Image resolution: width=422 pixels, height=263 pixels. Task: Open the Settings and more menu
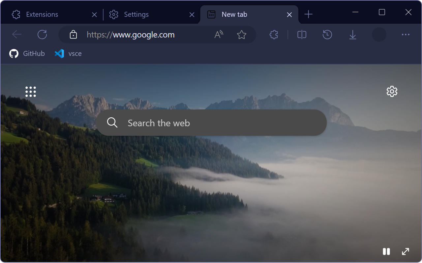(406, 35)
